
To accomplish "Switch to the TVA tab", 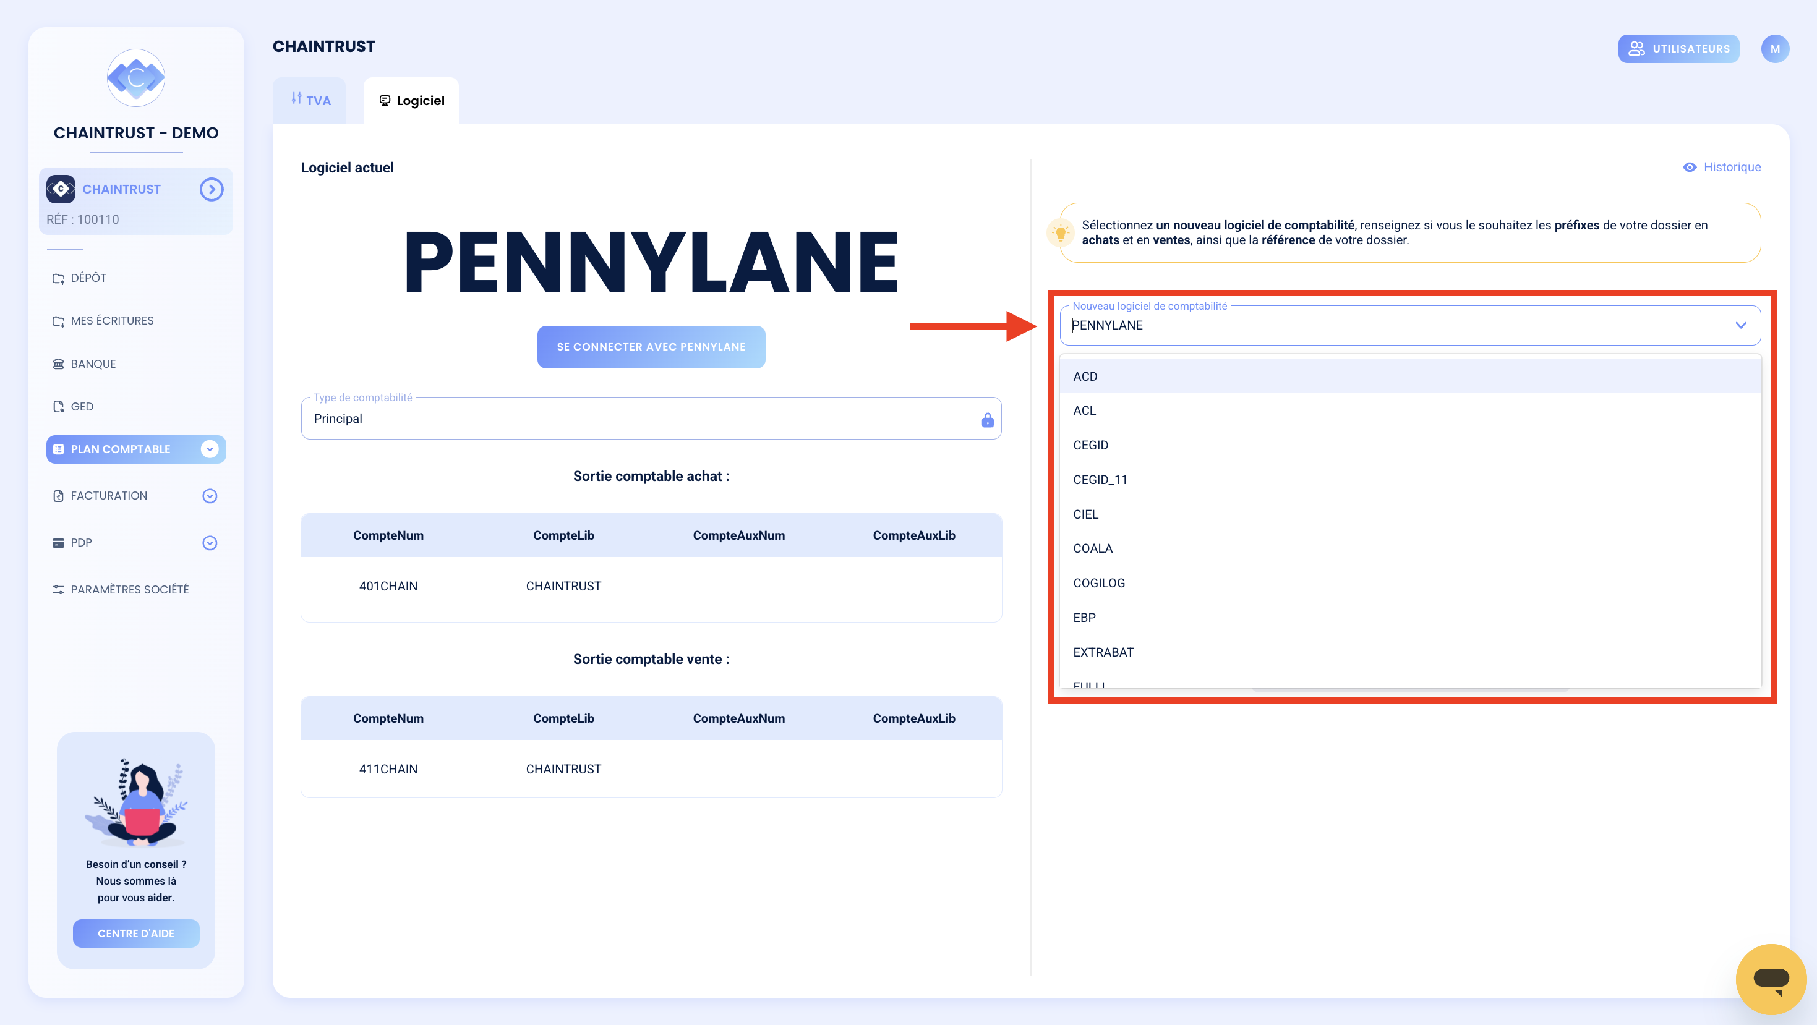I will pyautogui.click(x=310, y=101).
